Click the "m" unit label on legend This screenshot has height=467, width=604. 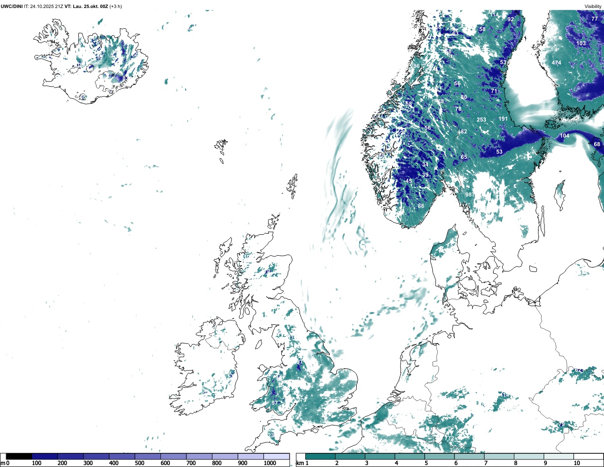click(3, 463)
